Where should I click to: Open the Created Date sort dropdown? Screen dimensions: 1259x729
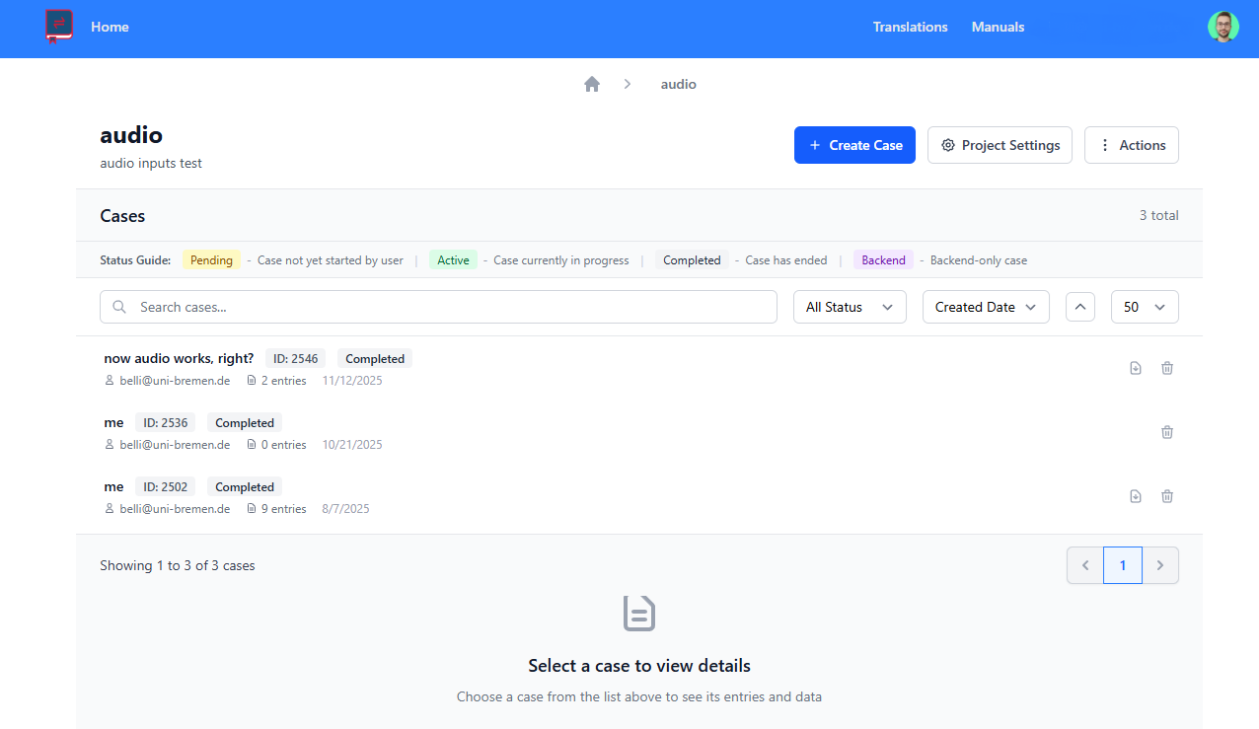pyautogui.click(x=986, y=307)
